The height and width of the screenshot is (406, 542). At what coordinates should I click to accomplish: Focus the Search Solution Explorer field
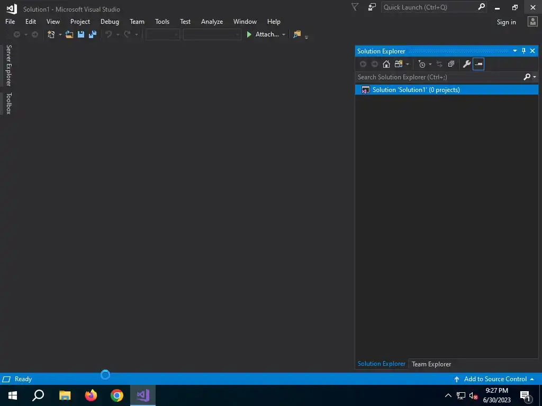click(439, 77)
